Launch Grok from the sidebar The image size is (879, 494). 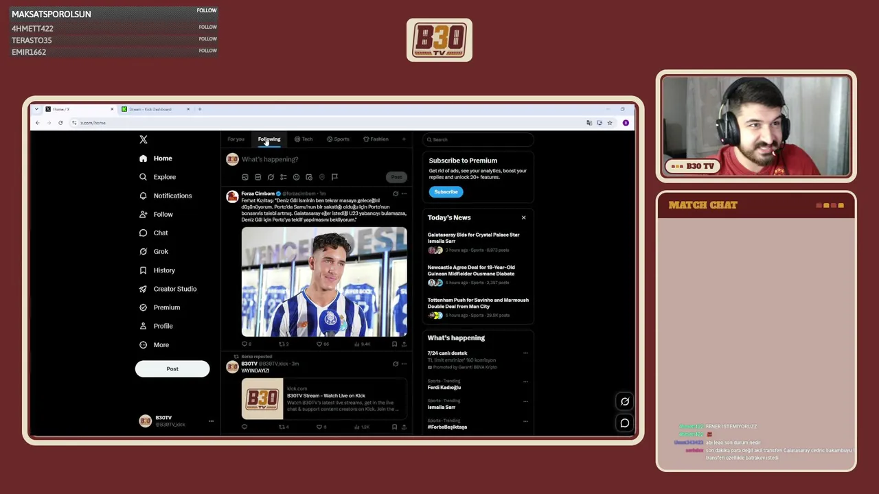point(153,252)
